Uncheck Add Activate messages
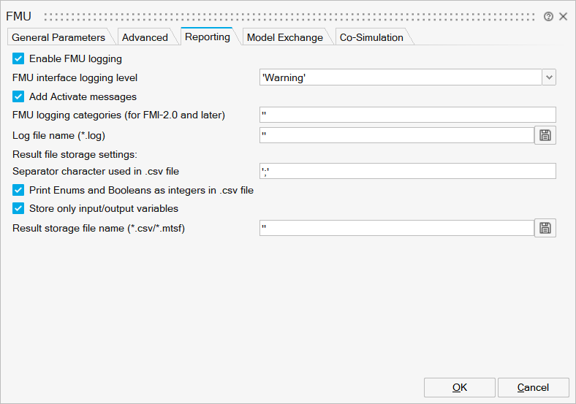The width and height of the screenshot is (576, 404). 18,96
